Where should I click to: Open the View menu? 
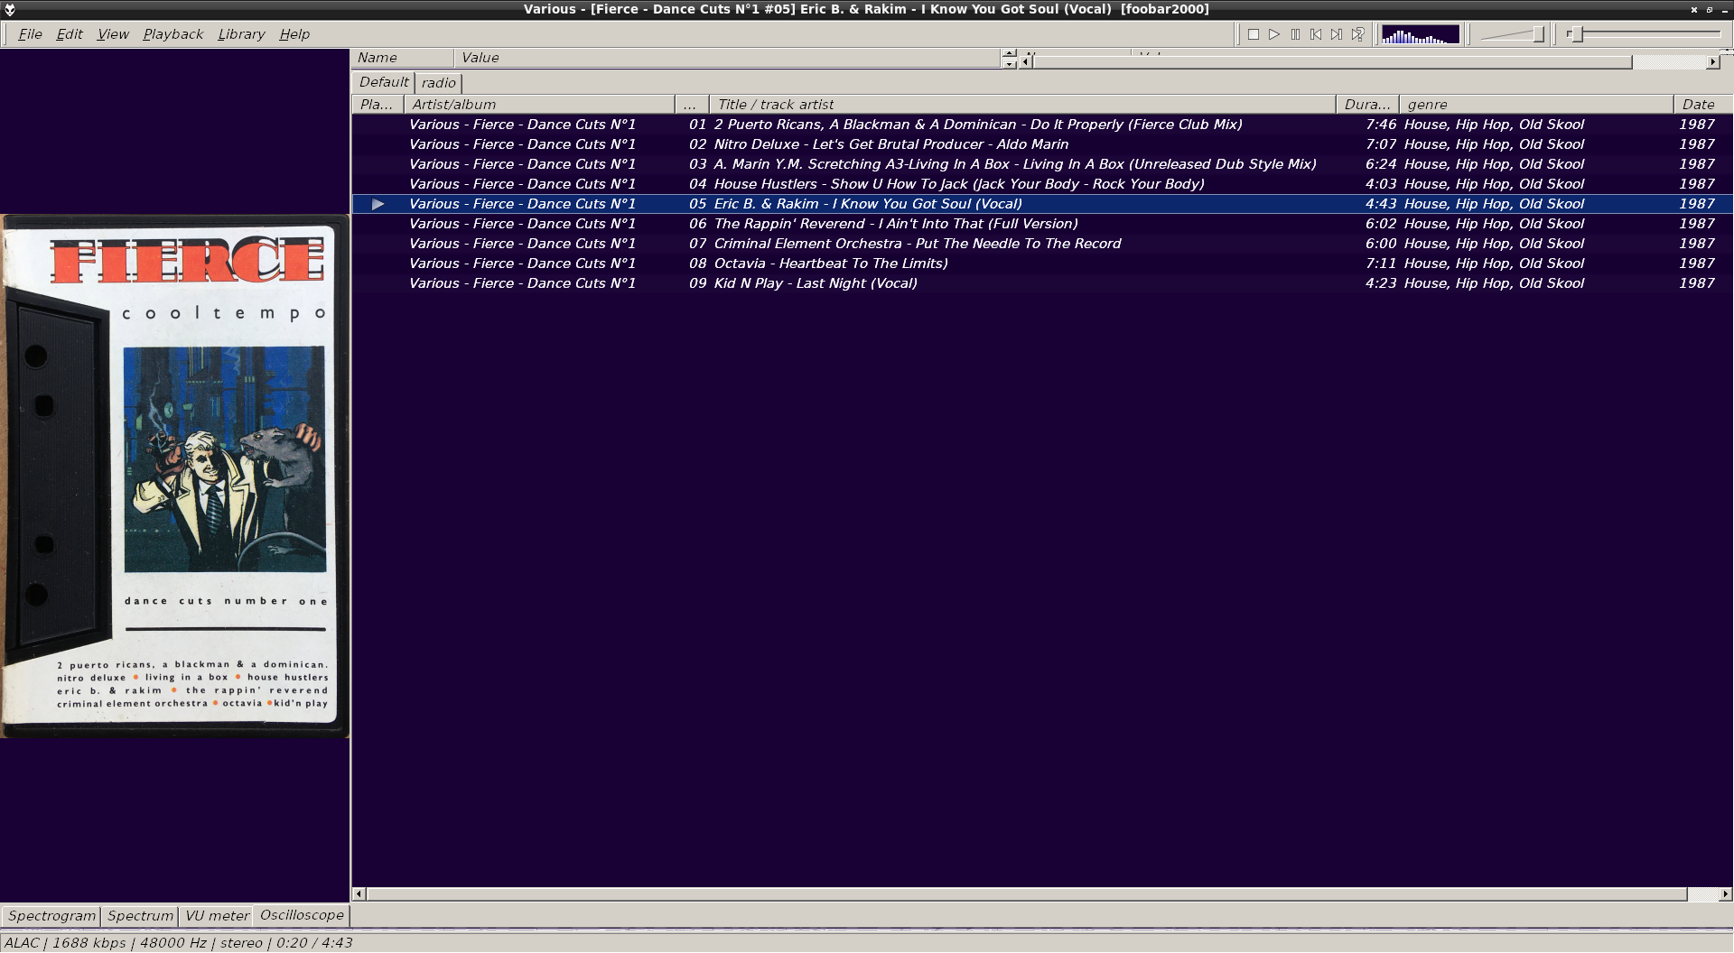pyautogui.click(x=113, y=34)
